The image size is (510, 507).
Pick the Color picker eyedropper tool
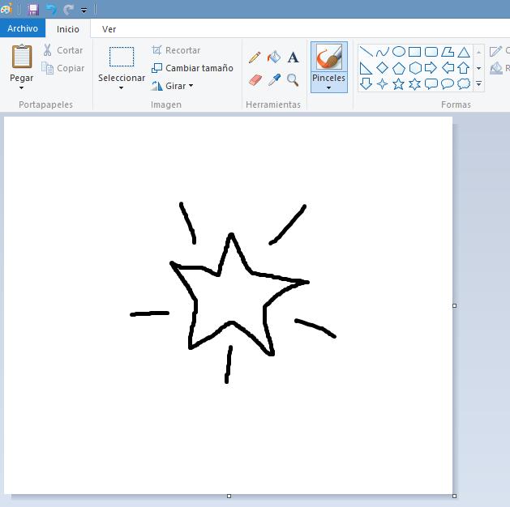(274, 80)
